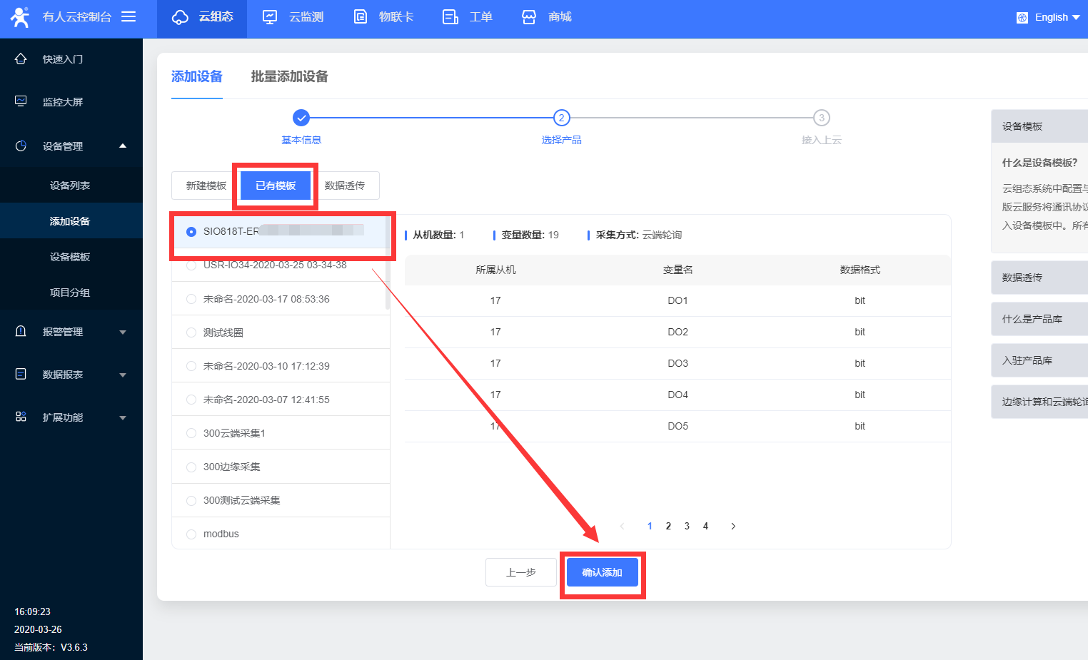This screenshot has width=1088, height=660.
Task: Choose the modbus template radio button
Action: 191,534
